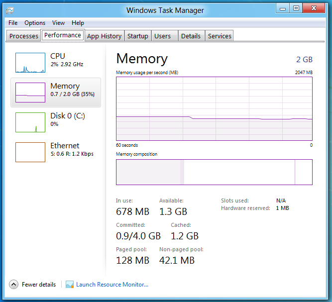Select the CPU usage mini graph
The image size is (332, 302).
coord(30,63)
